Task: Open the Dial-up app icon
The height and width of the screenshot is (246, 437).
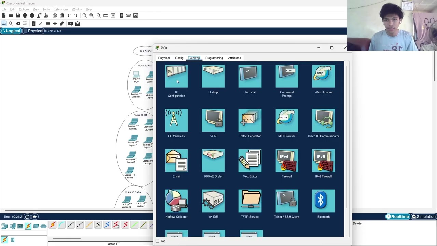Action: (213, 76)
